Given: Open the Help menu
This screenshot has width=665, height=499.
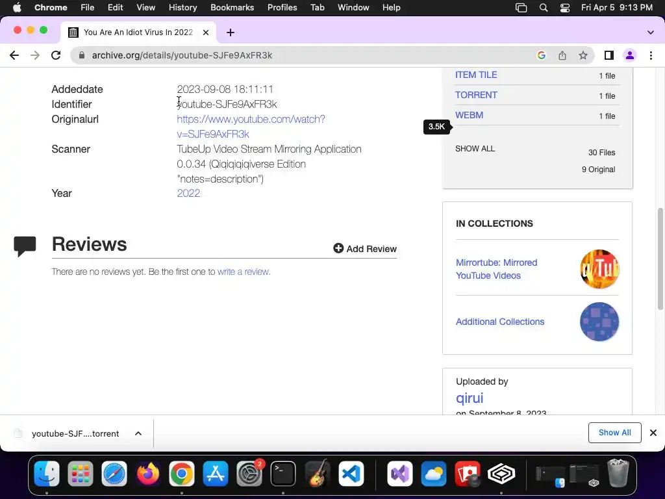Looking at the screenshot, I should [391, 7].
